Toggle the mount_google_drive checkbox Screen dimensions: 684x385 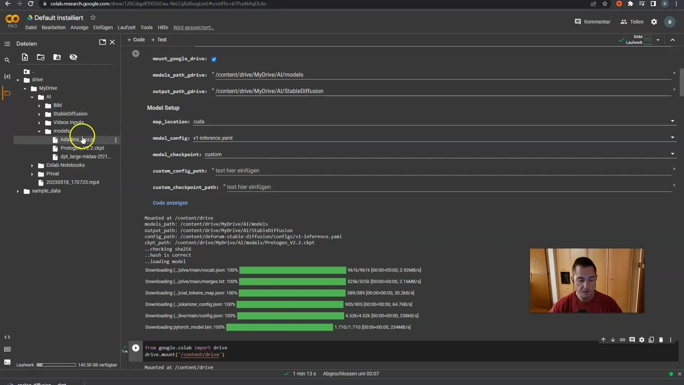[x=214, y=58]
